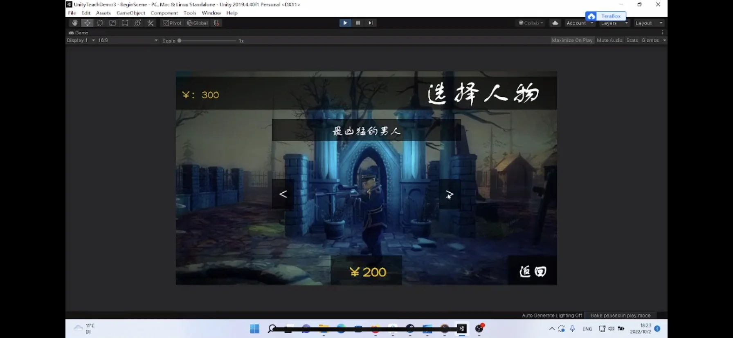733x338 pixels.
Task: Select the Scale tool
Action: click(112, 23)
